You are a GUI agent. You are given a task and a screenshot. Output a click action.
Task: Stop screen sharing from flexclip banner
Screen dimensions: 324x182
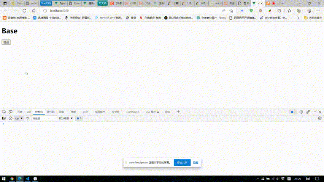pos(182,163)
